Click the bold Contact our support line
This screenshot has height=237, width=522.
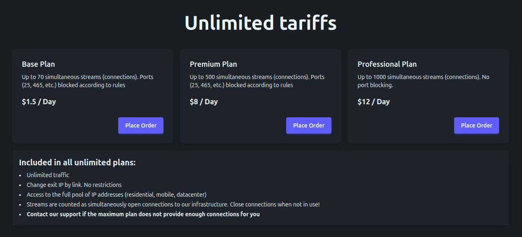coord(143,214)
